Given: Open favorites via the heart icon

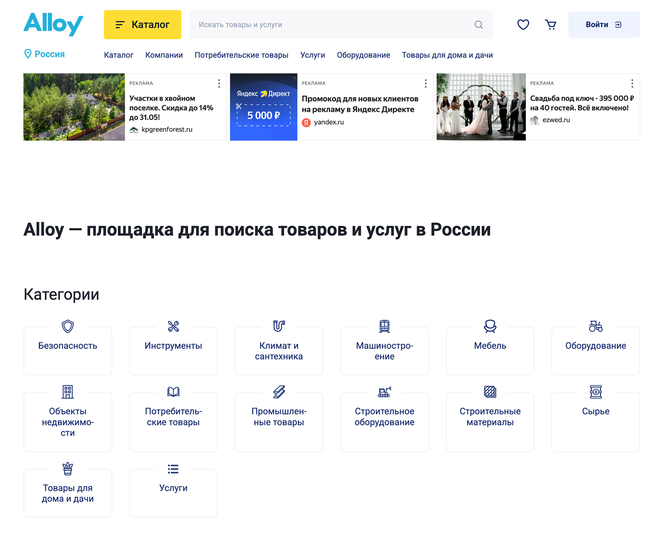Looking at the screenshot, I should tap(523, 24).
